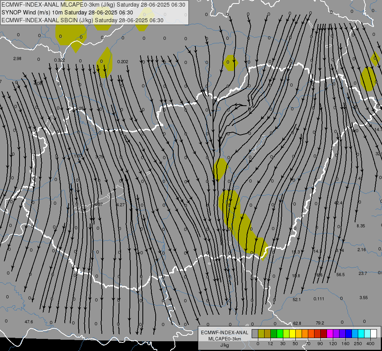Select the map value 47.6
Viewport: 382px width, 351px height.
click(x=29, y=322)
